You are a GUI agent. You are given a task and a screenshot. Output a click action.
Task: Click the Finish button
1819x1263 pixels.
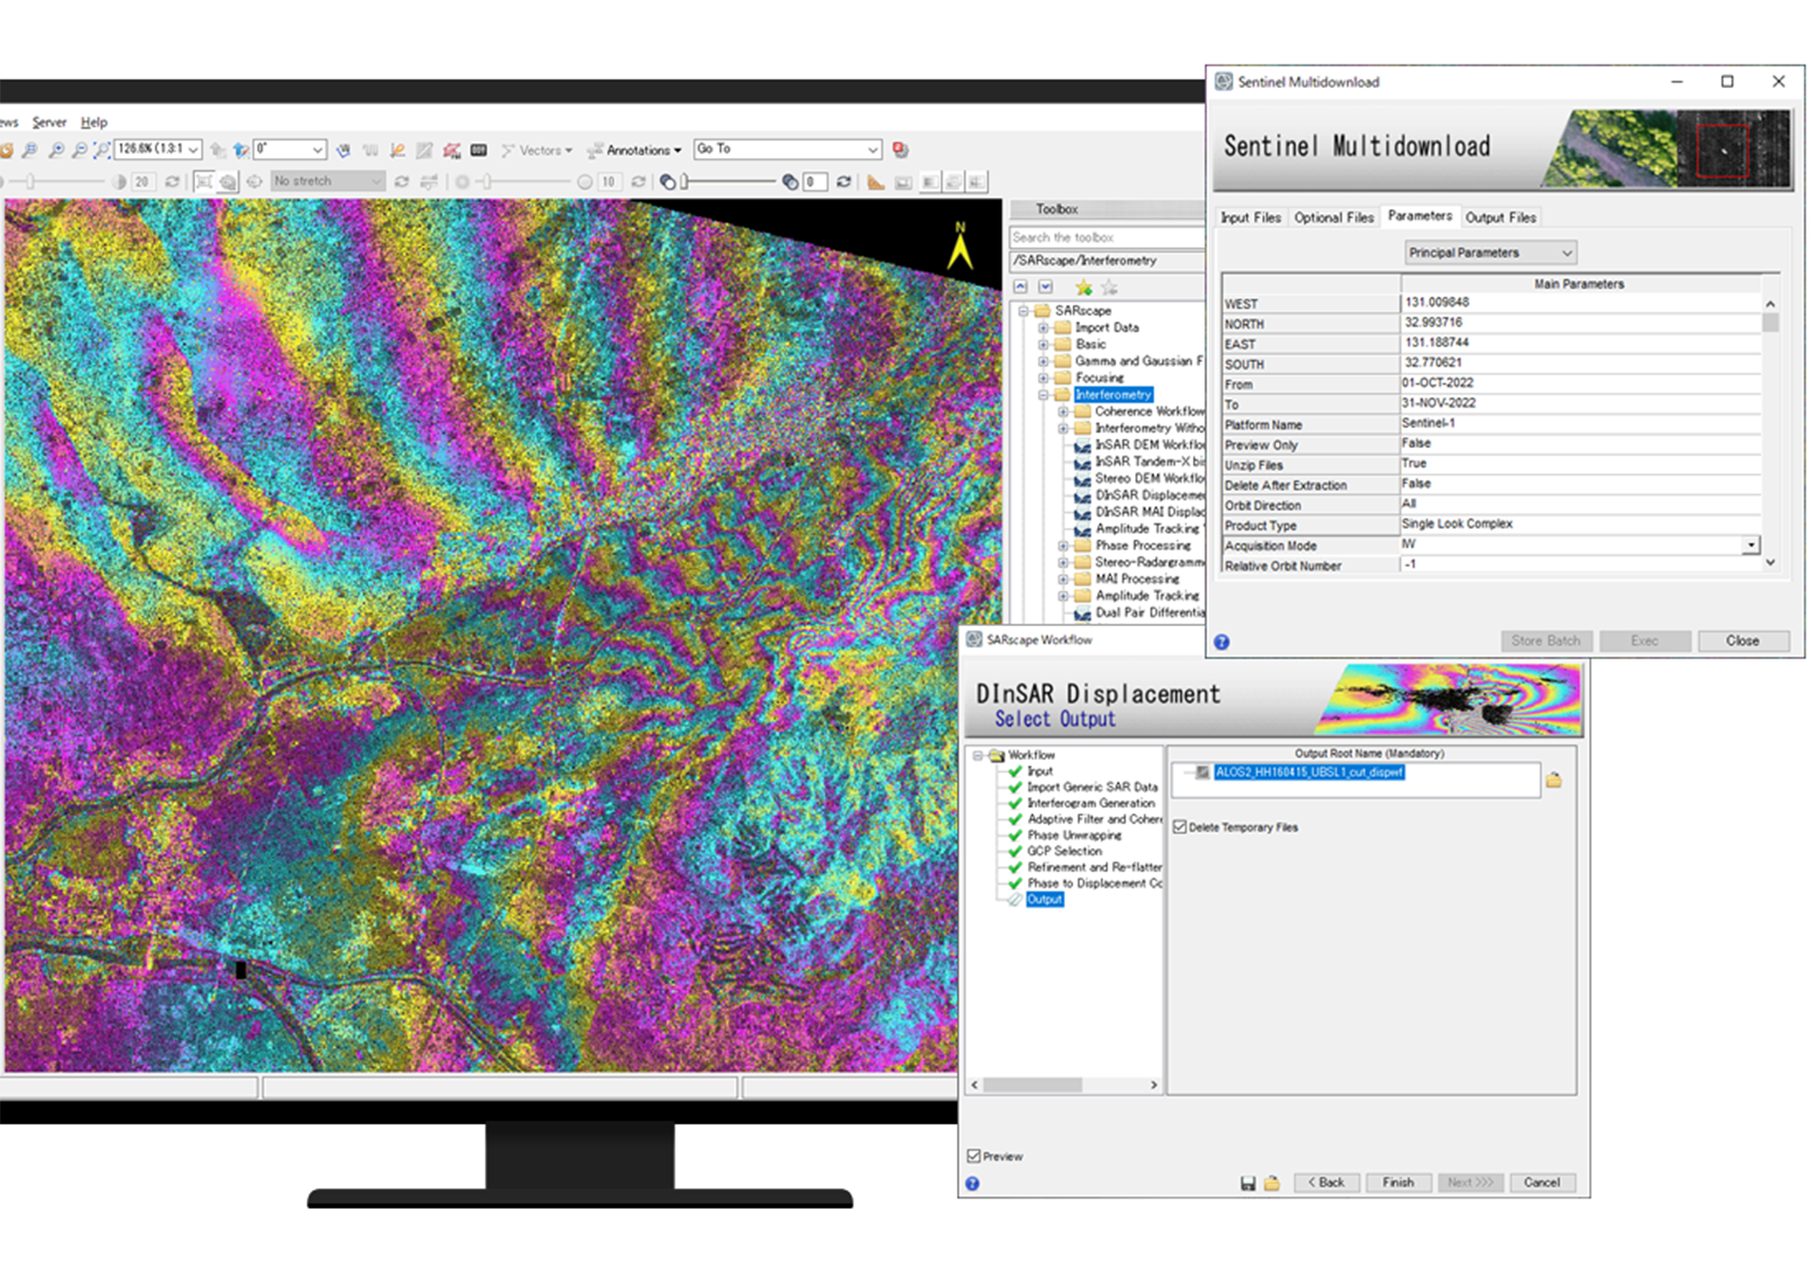tap(1397, 1182)
